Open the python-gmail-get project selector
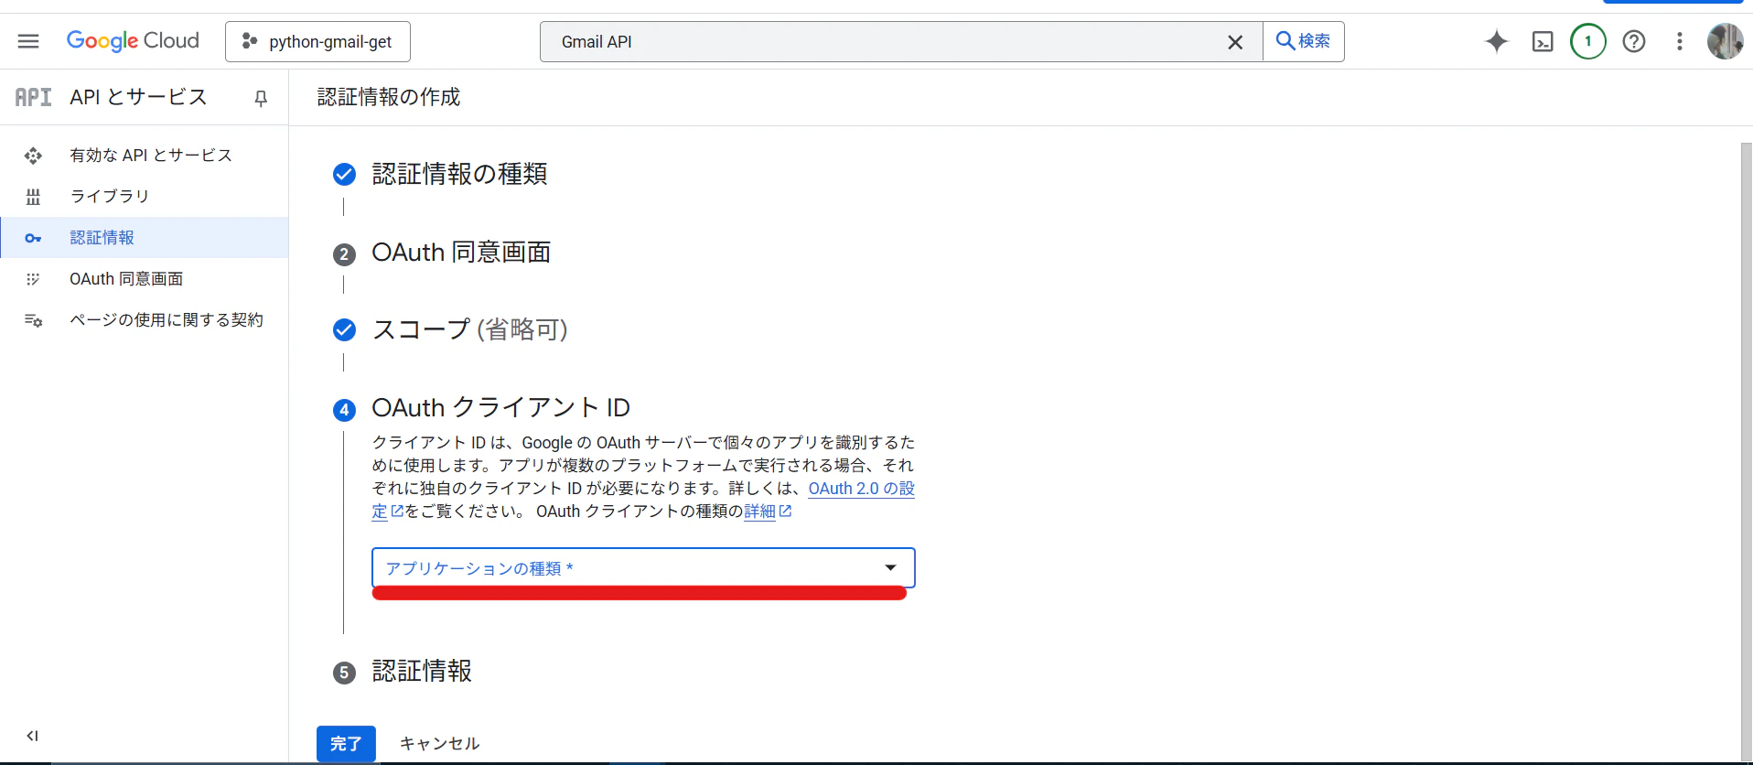 [317, 41]
